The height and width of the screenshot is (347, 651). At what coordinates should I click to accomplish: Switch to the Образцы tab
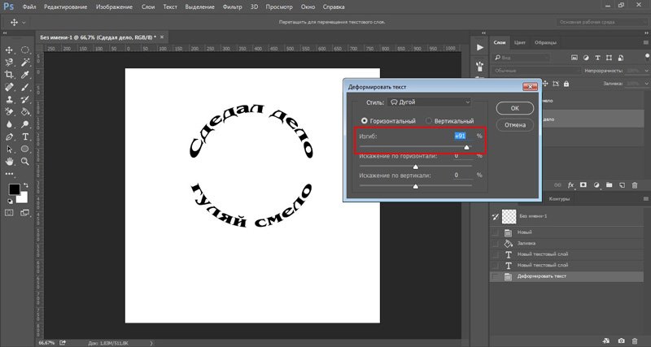[x=544, y=41]
